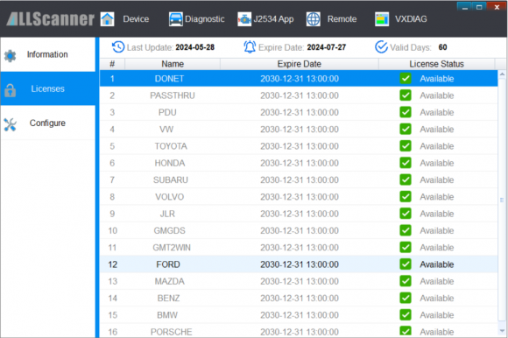Go to the Remote tab
This screenshot has width=508, height=338.
click(x=342, y=19)
